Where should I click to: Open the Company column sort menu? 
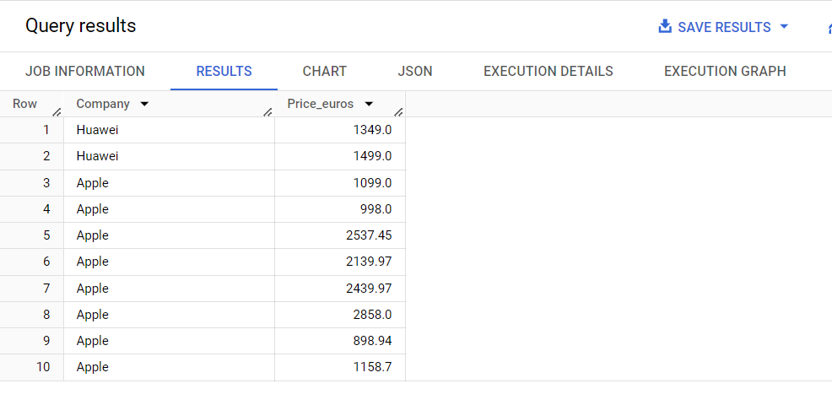point(143,104)
